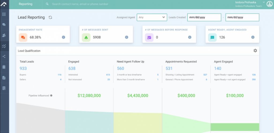
Task: Show info for Pipeline Influenced
Action: (x=51, y=96)
